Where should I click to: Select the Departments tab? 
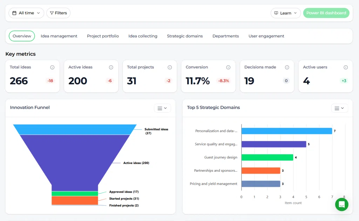pos(225,36)
